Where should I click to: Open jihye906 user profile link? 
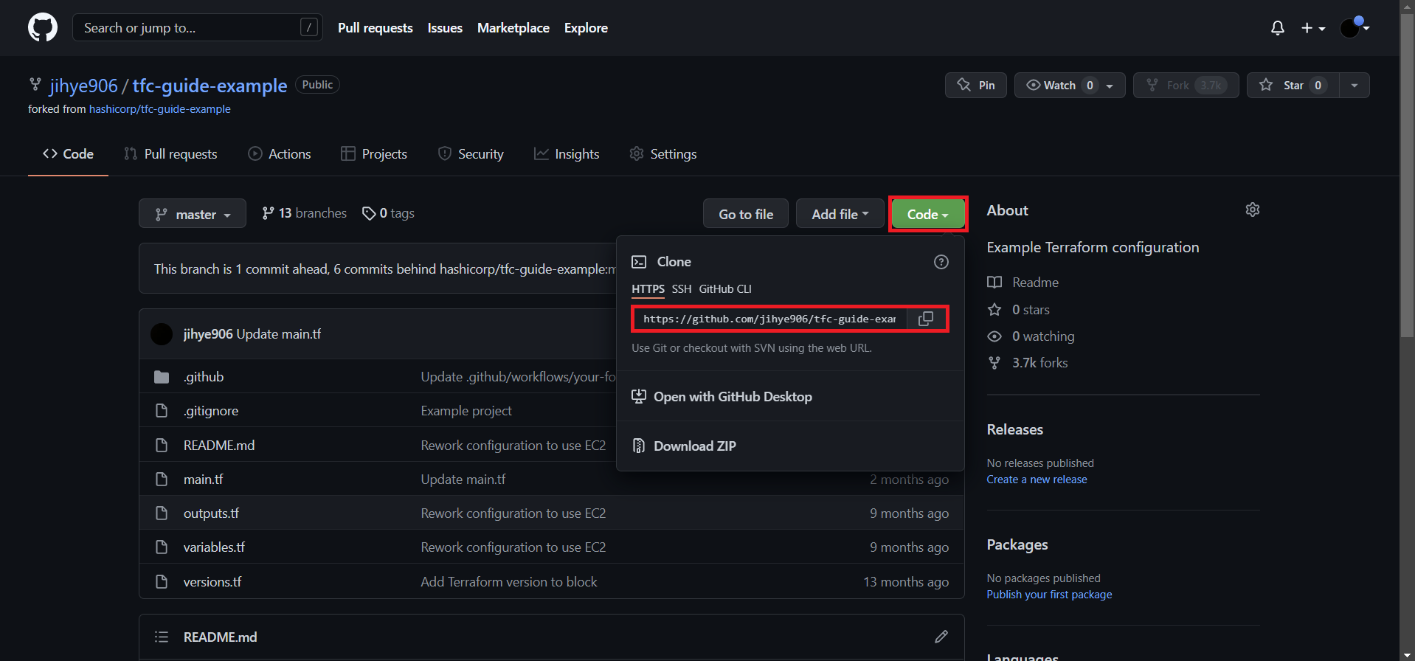point(83,86)
